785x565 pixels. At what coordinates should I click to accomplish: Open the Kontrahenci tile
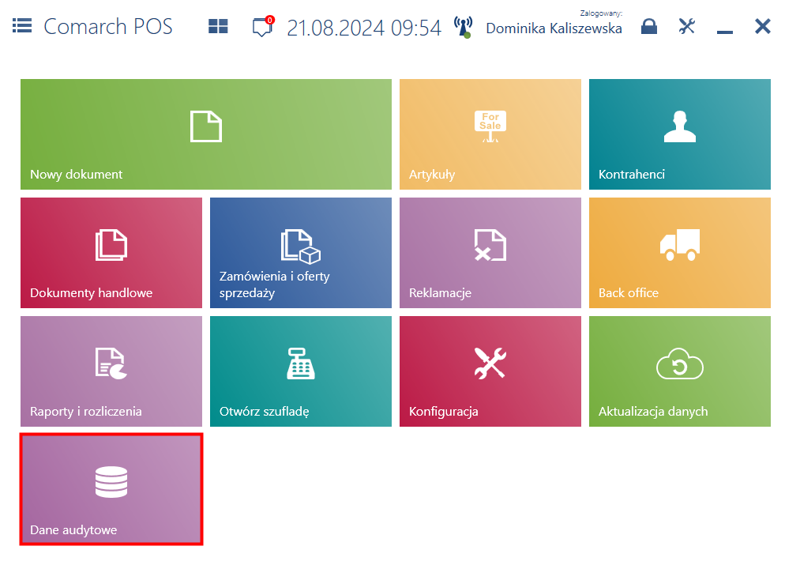click(x=680, y=134)
